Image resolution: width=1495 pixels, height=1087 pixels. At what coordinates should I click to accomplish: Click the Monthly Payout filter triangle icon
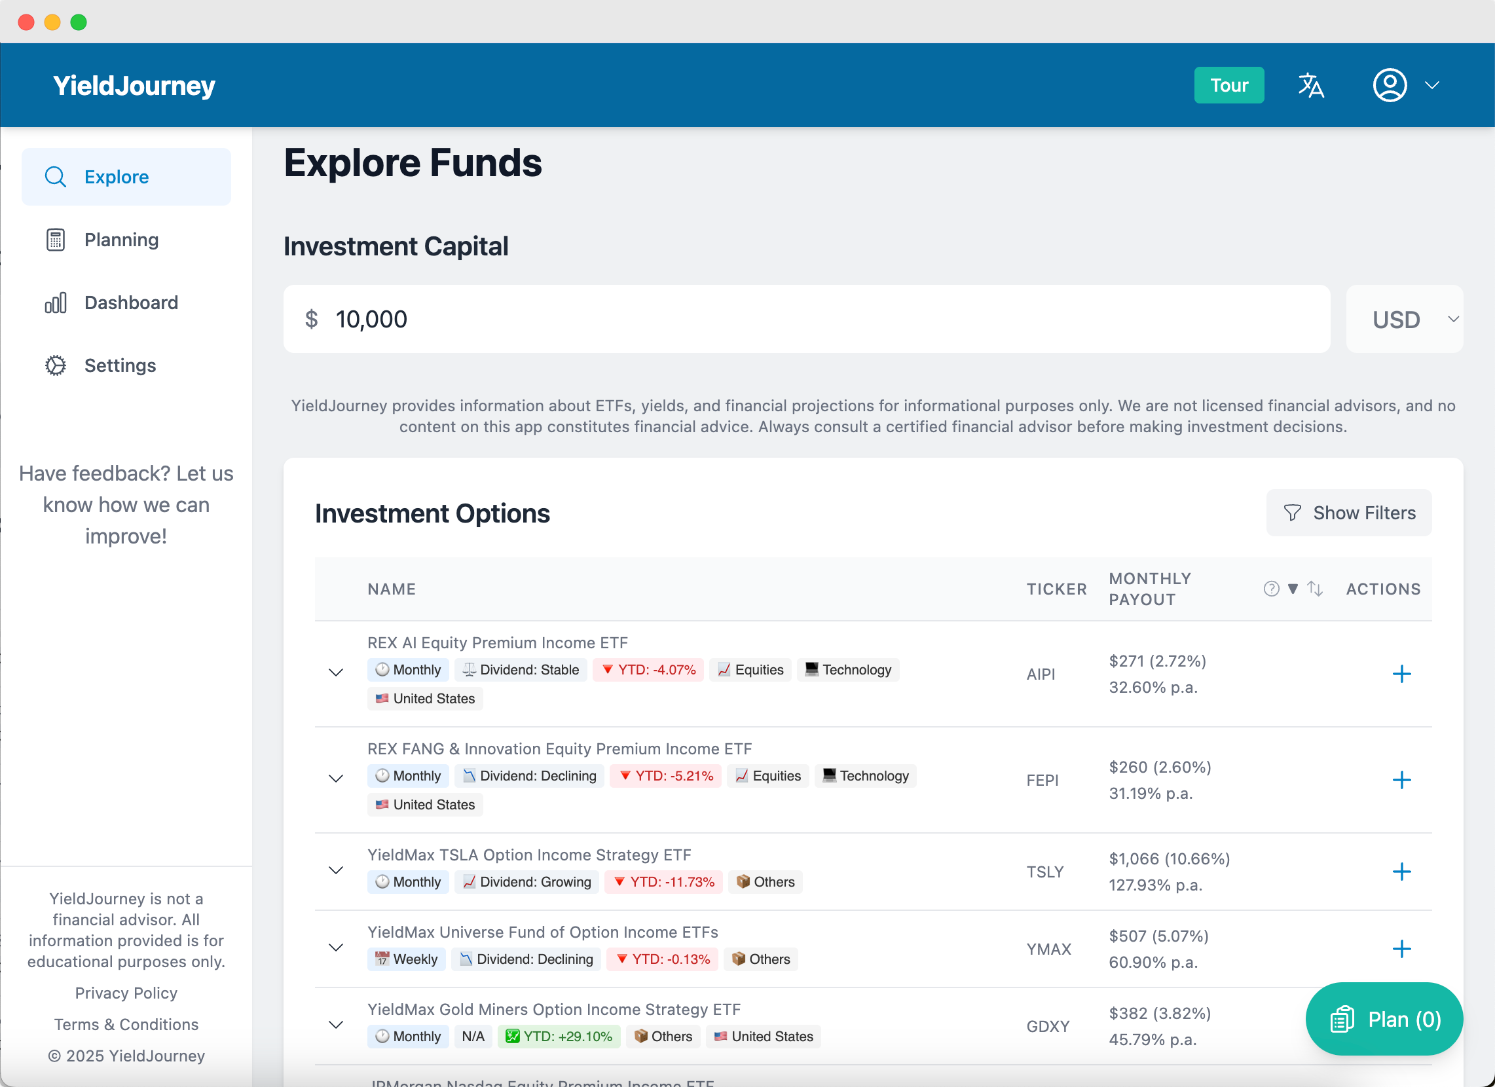(1293, 589)
